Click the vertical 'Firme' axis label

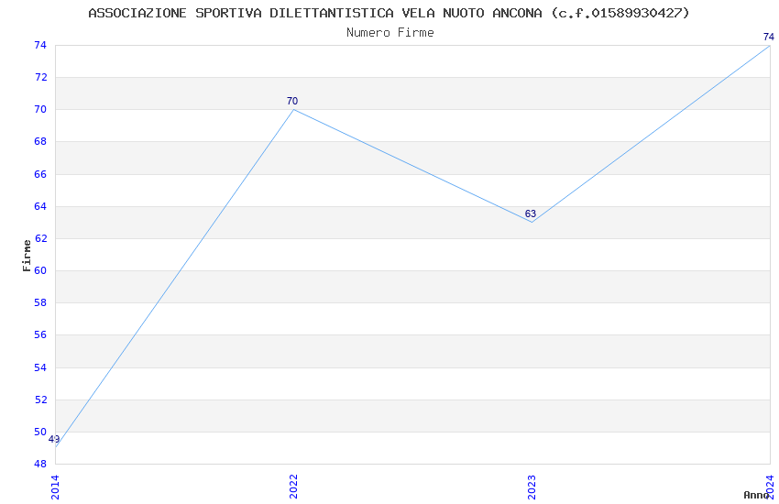[27, 255]
